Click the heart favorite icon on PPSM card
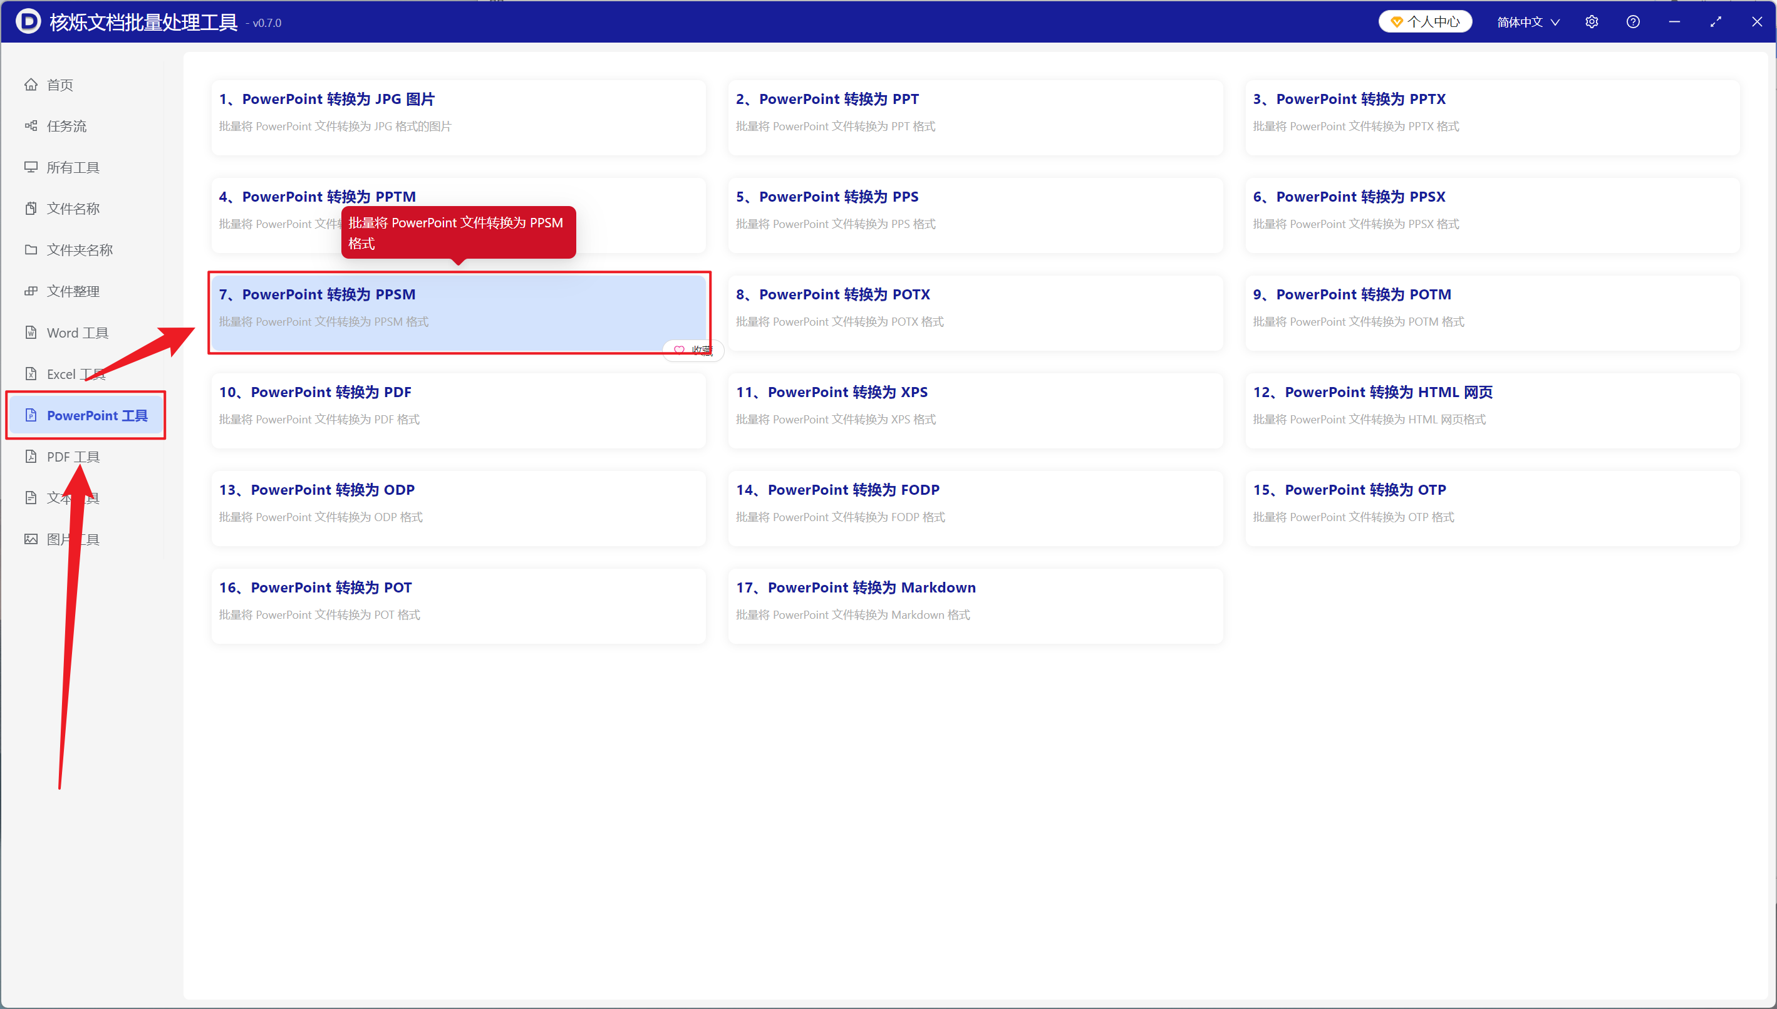Screen dimensions: 1777x1009 (679, 351)
